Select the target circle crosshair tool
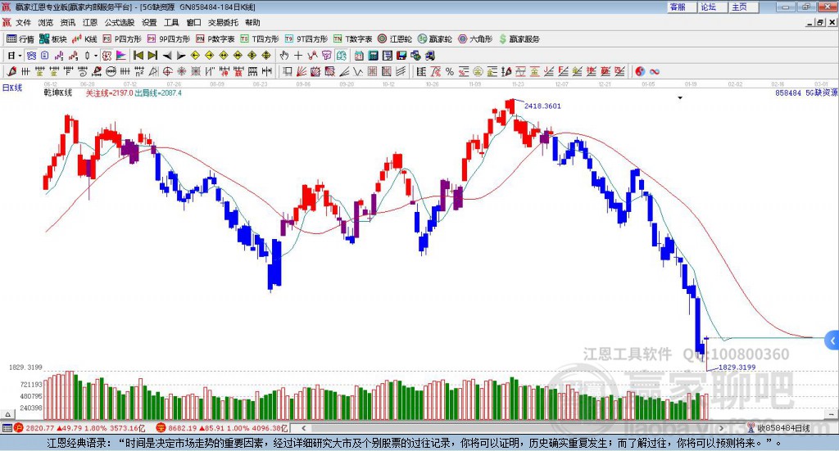This screenshot has width=839, height=451. tap(167, 71)
